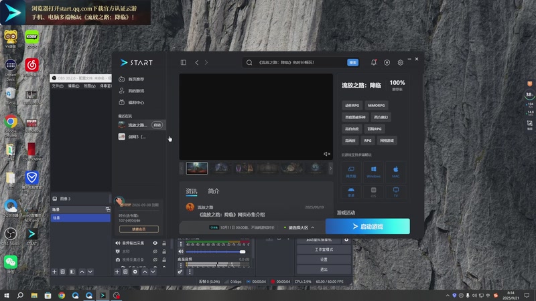
Task: Select the TV platform icon
Action: (x=395, y=192)
